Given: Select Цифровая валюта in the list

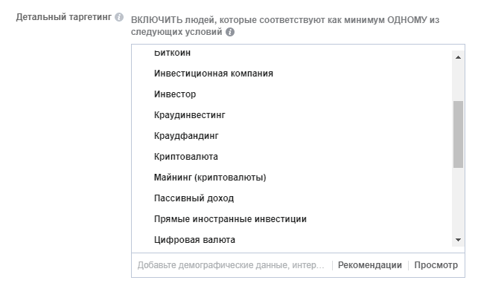Looking at the screenshot, I should click(194, 240).
